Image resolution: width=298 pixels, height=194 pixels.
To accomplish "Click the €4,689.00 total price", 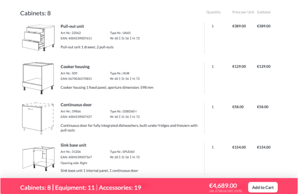I will click(223, 185).
